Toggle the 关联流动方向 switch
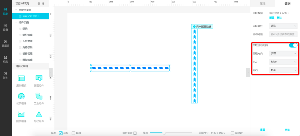Viewport: 300px width, 136px height. 293,45
